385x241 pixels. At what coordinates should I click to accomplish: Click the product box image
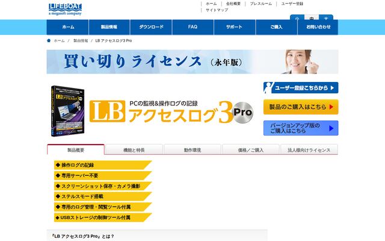click(x=68, y=111)
